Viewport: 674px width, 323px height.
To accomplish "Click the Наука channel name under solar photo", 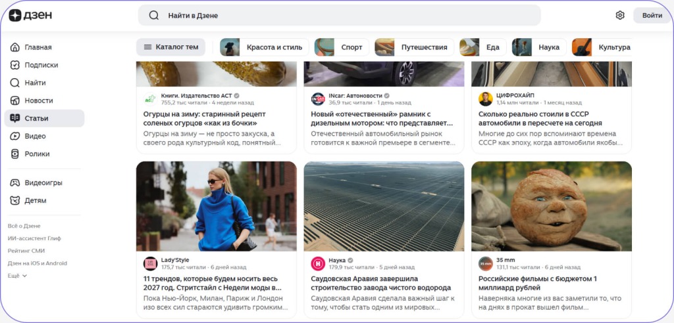I will click(338, 260).
